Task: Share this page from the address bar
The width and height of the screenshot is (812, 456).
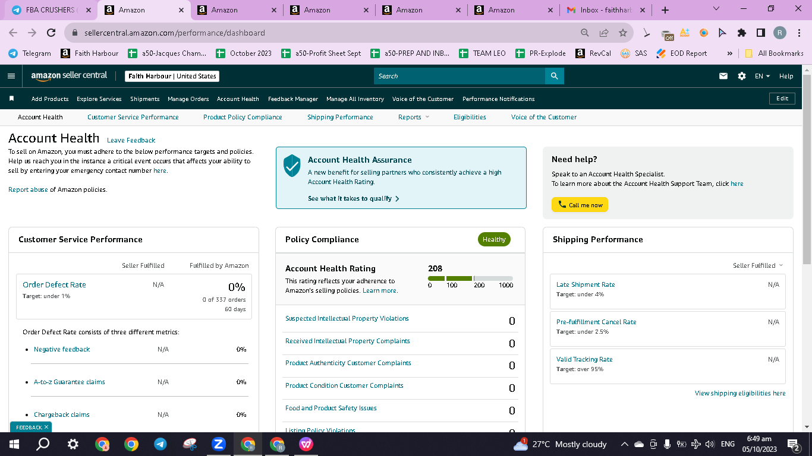Action: [604, 33]
